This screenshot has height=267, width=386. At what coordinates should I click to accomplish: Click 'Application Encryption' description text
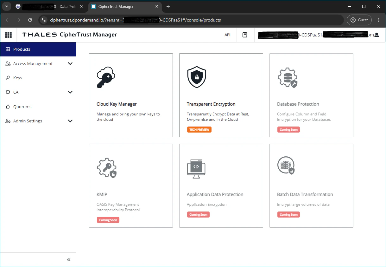(x=207, y=205)
